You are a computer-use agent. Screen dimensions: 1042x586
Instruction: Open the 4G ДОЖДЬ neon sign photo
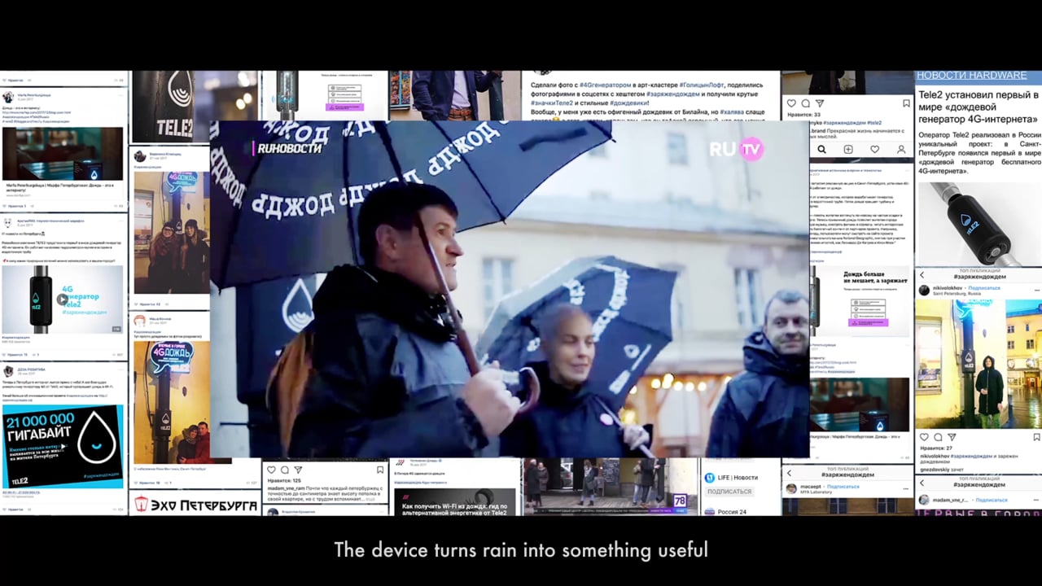(171, 400)
